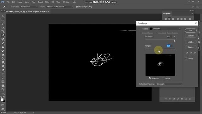This screenshot has height=114, width=202.
Task: Click the Color Range eyedropper sample tool
Action: point(187,53)
